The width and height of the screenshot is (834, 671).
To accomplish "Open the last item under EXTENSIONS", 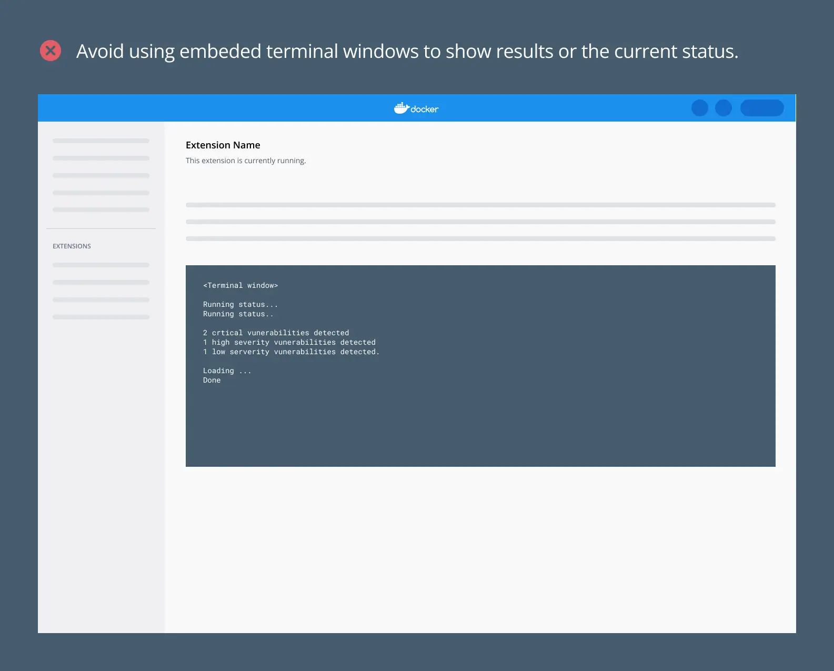I will 101,317.
